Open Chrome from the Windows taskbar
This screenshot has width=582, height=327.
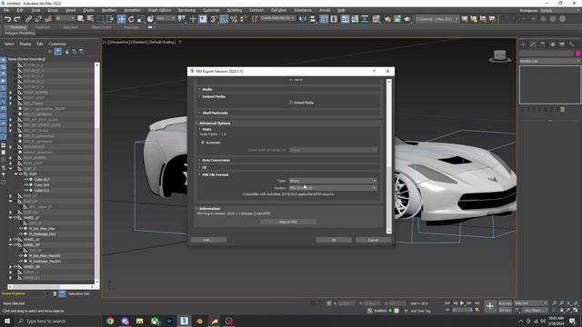pyautogui.click(x=110, y=321)
